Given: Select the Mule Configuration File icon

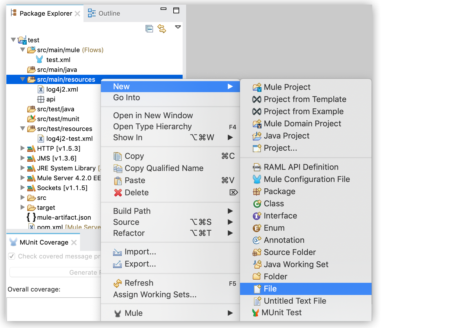Looking at the screenshot, I should coord(256,179).
